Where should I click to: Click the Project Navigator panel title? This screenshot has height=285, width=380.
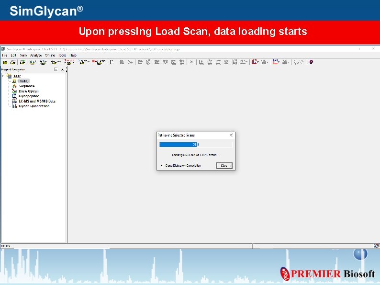(13, 69)
